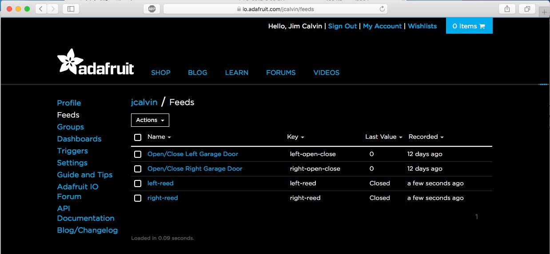Open Profile in the sidebar
This screenshot has height=254, width=550.
[69, 103]
